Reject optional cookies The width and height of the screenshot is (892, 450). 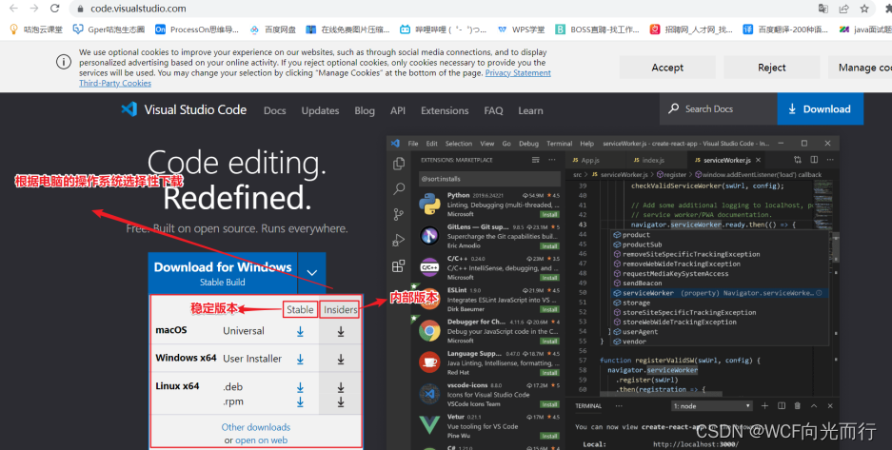click(771, 68)
